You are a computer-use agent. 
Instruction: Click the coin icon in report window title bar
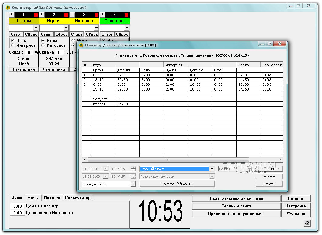pyautogui.click(x=81, y=45)
